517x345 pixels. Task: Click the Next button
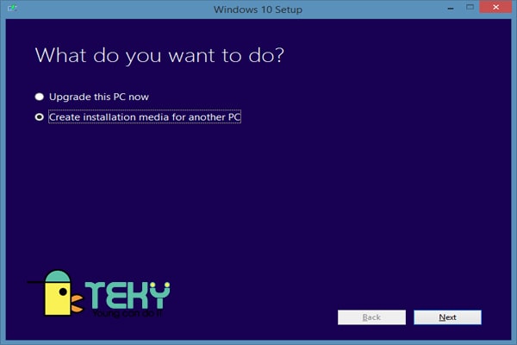tap(447, 317)
